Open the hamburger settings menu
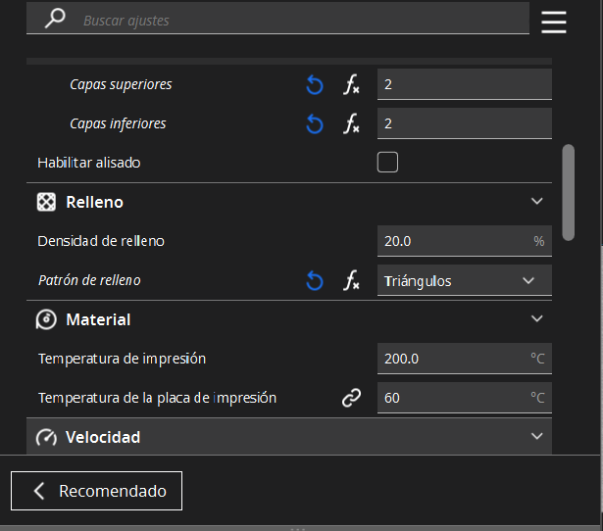This screenshot has width=603, height=531. point(554,22)
